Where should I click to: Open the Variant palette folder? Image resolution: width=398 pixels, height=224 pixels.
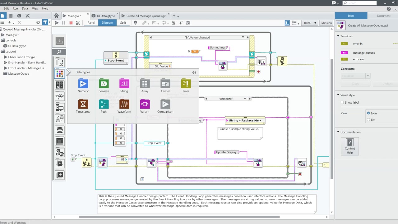145,106
